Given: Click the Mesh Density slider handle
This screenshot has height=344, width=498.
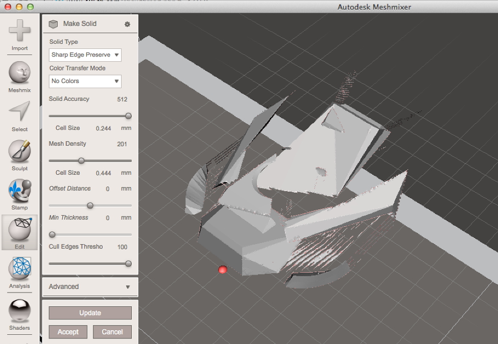Looking at the screenshot, I should point(81,161).
